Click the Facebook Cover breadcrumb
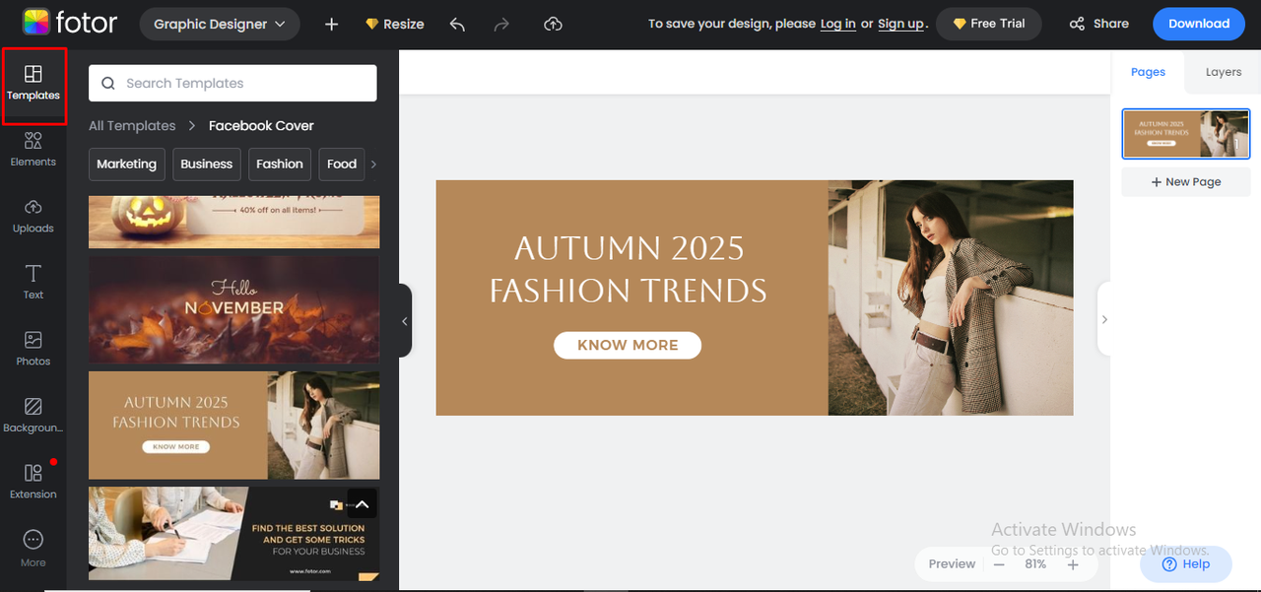 pyautogui.click(x=261, y=126)
